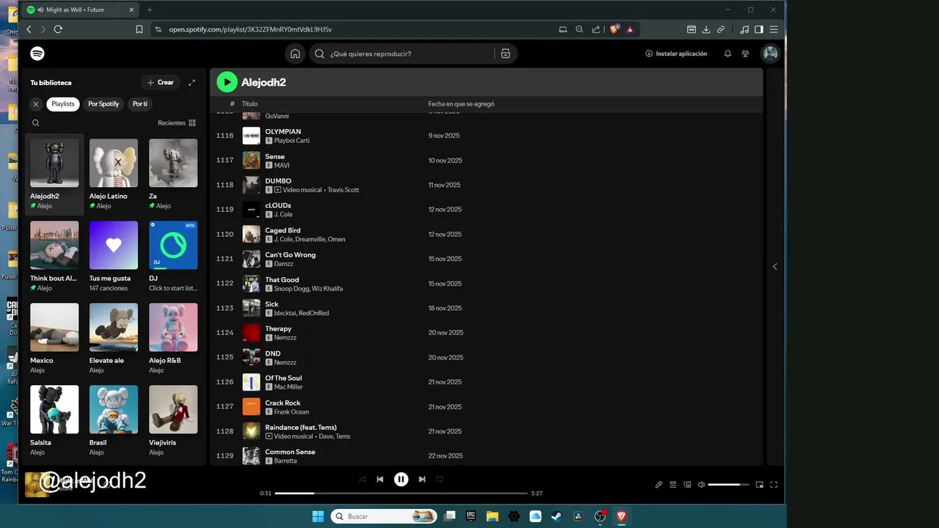Open the Browse icon in search bar
Viewport: 939px width, 528px height.
pyautogui.click(x=505, y=54)
